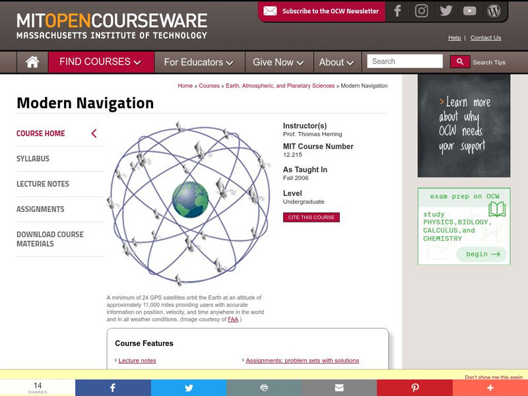Click the GPS satellite constellation image
528x396 pixels.
189,204
